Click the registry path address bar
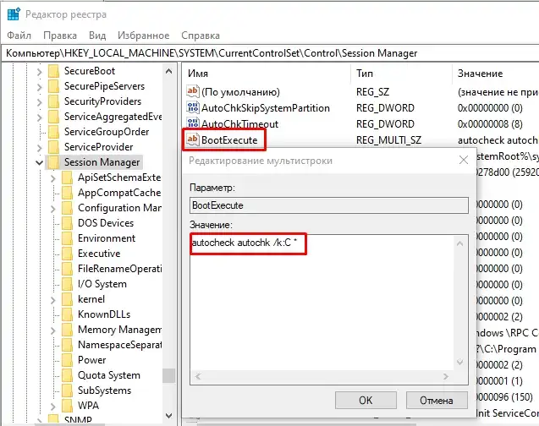Screen dimensions: 539x426 270,53
